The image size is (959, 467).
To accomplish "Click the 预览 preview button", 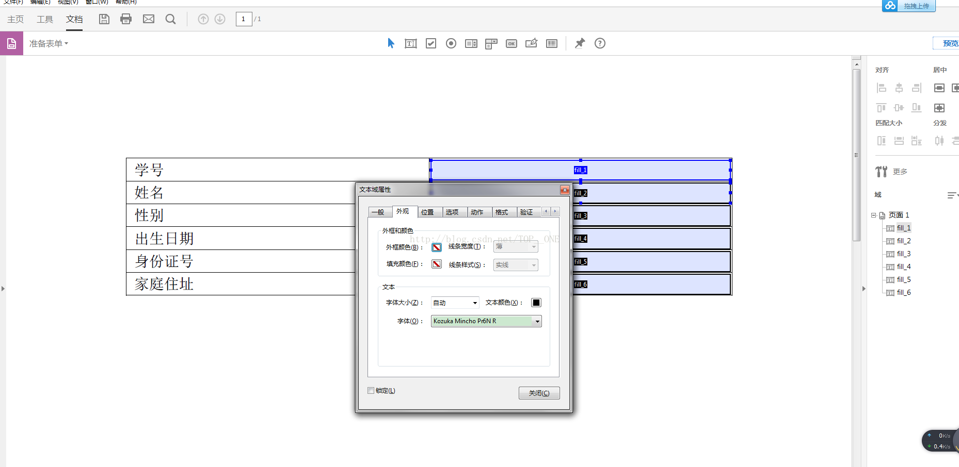I will [x=949, y=43].
